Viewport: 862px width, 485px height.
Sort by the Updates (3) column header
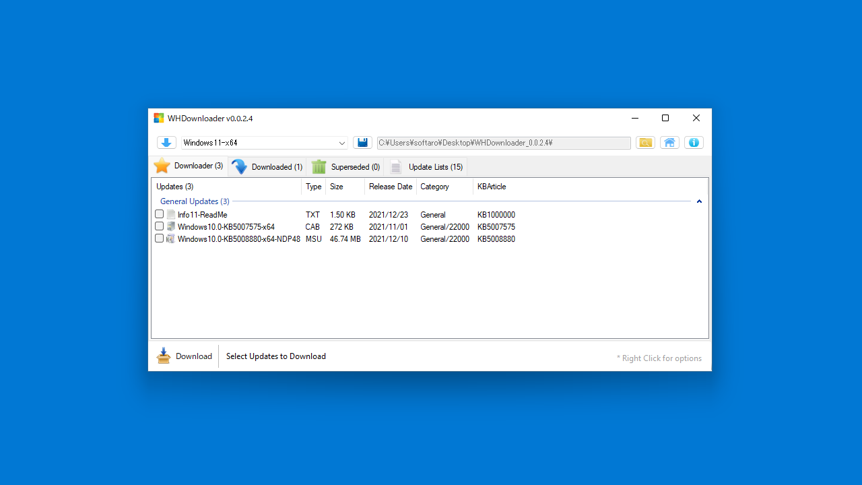[226, 187]
